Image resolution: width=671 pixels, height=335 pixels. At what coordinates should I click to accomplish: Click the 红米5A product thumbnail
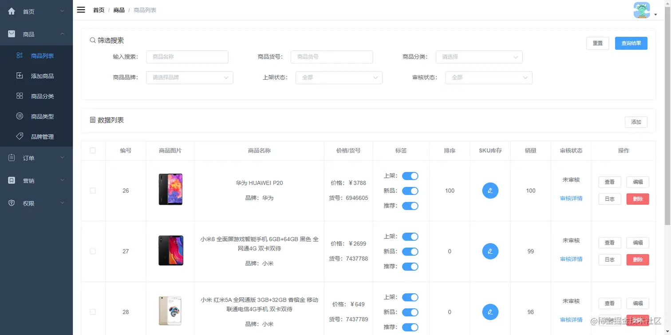point(170,311)
